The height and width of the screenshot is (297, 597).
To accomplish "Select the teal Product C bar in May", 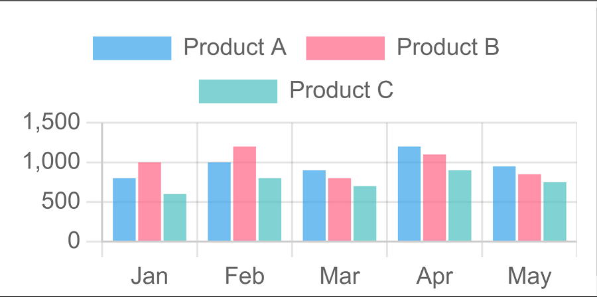I will click(555, 211).
